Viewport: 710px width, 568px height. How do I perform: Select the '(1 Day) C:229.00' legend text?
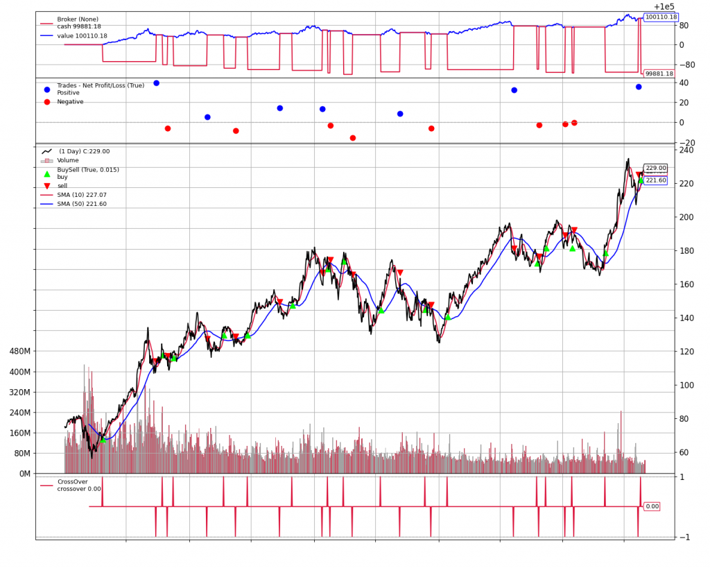(x=84, y=151)
